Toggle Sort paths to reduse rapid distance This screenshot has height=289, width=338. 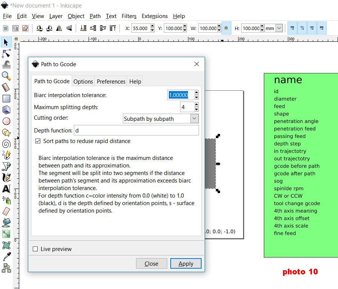point(38,141)
